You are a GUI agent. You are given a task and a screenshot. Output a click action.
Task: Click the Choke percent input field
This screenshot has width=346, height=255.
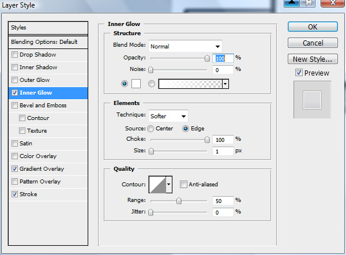pos(223,140)
